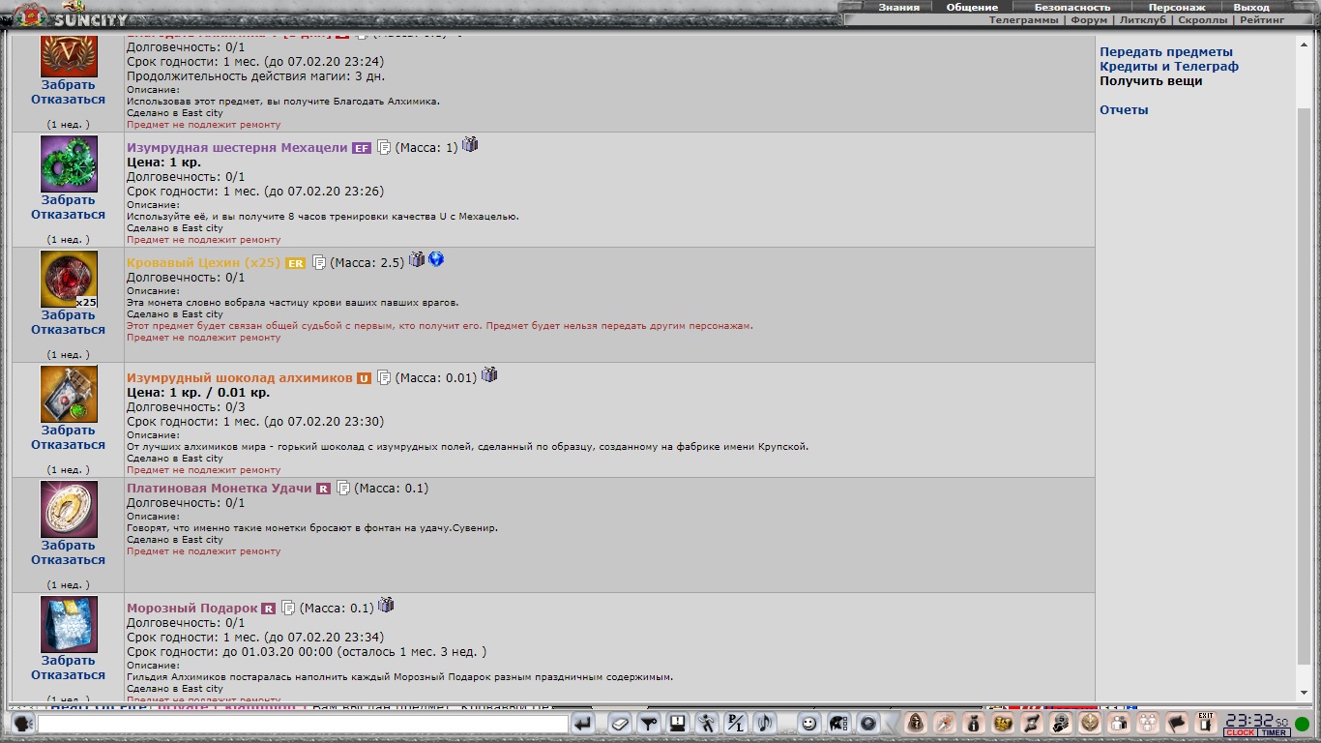Click the spartan helmet icon in toolbar

coord(838,724)
